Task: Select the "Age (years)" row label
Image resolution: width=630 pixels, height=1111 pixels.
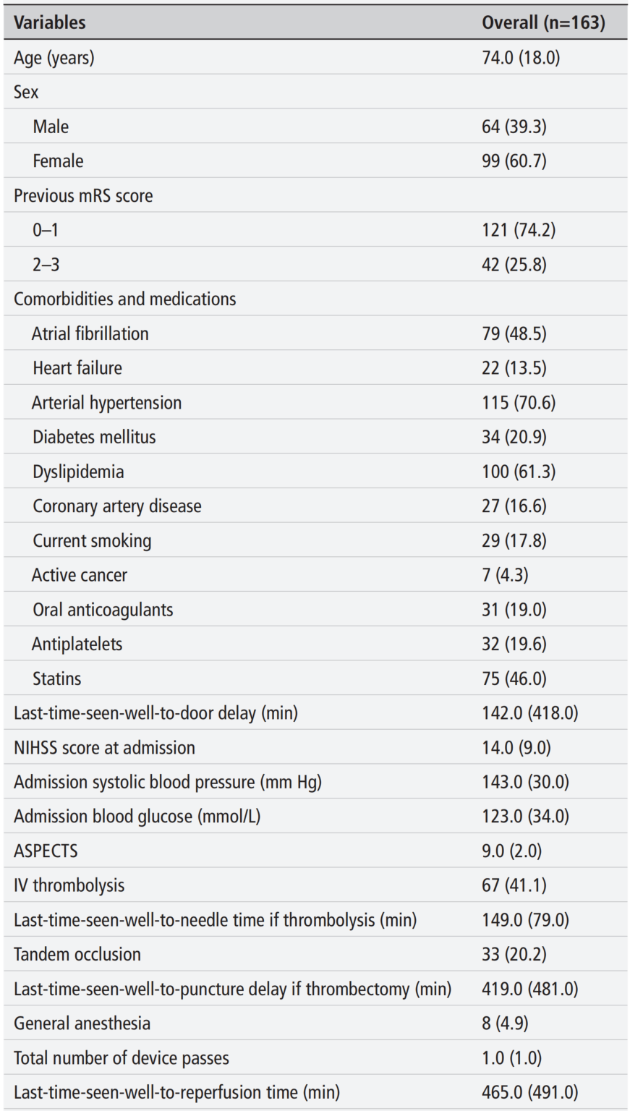Action: [54, 58]
